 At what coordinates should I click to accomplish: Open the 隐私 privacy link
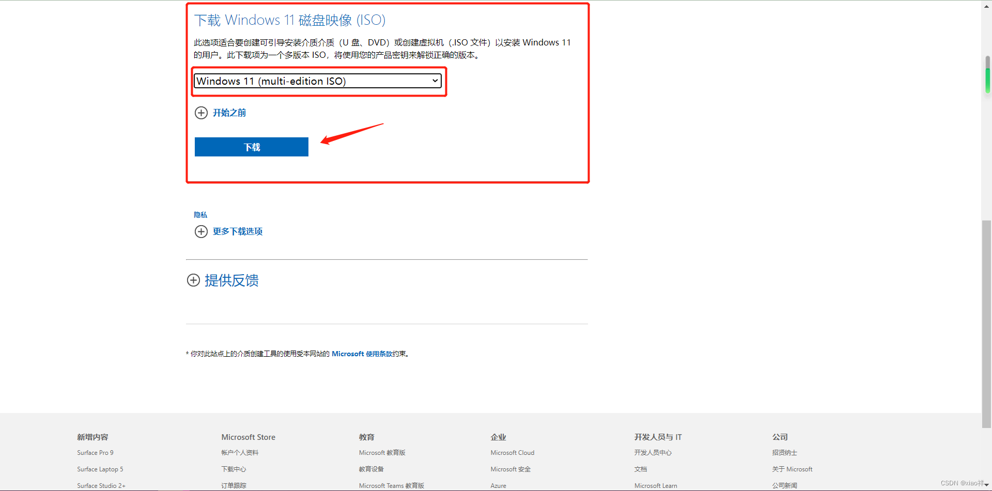coord(200,215)
